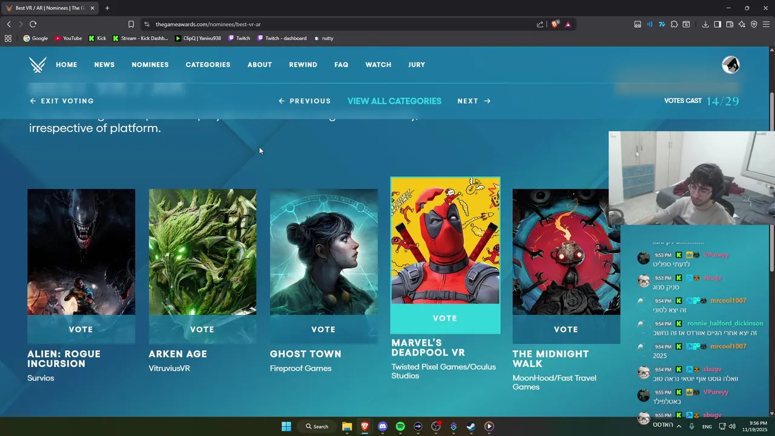Open the Brave Wallet icon
Image resolution: width=775 pixels, height=436 pixels.
tap(730, 24)
